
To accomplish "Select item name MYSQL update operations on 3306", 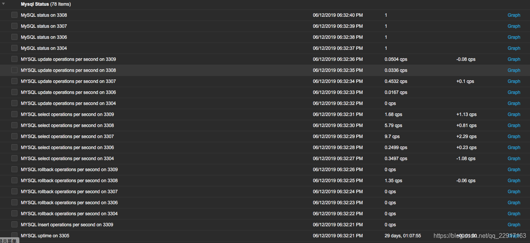I will tap(68, 92).
